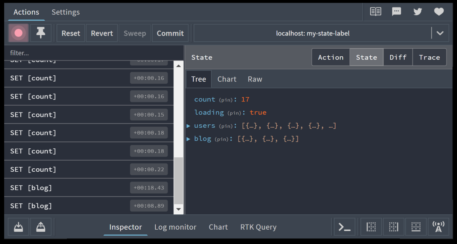Screen dimensions: 457x244
Task: Click the pin link beside blog
Action: [x=222, y=140]
